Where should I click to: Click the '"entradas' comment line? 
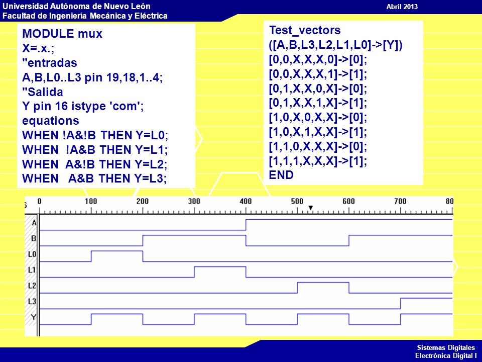50,63
